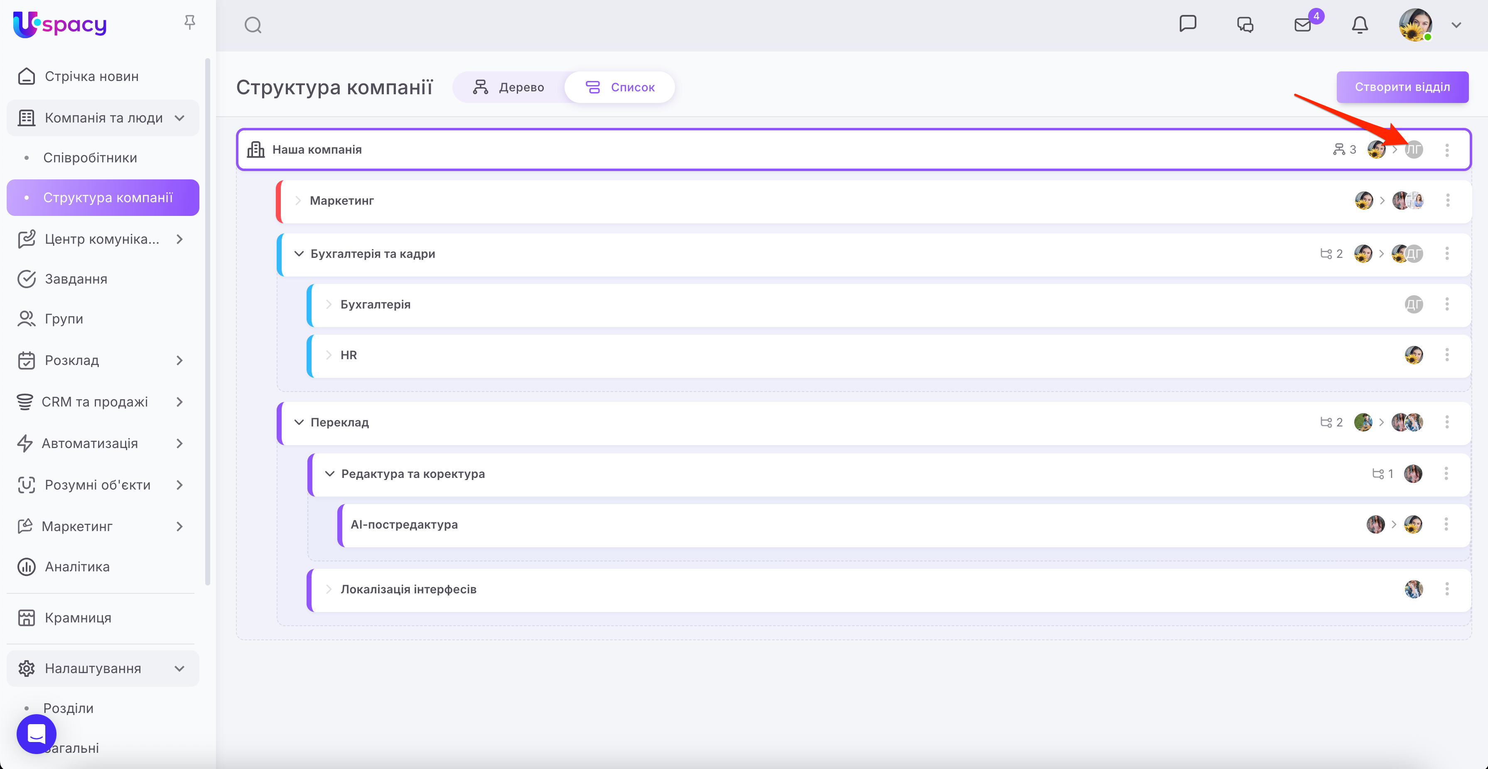Image resolution: width=1488 pixels, height=769 pixels.
Task: Open the floating support chat widget
Action: tap(37, 734)
